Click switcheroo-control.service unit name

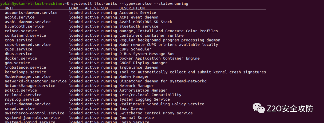pyautogui.click(x=34, y=113)
